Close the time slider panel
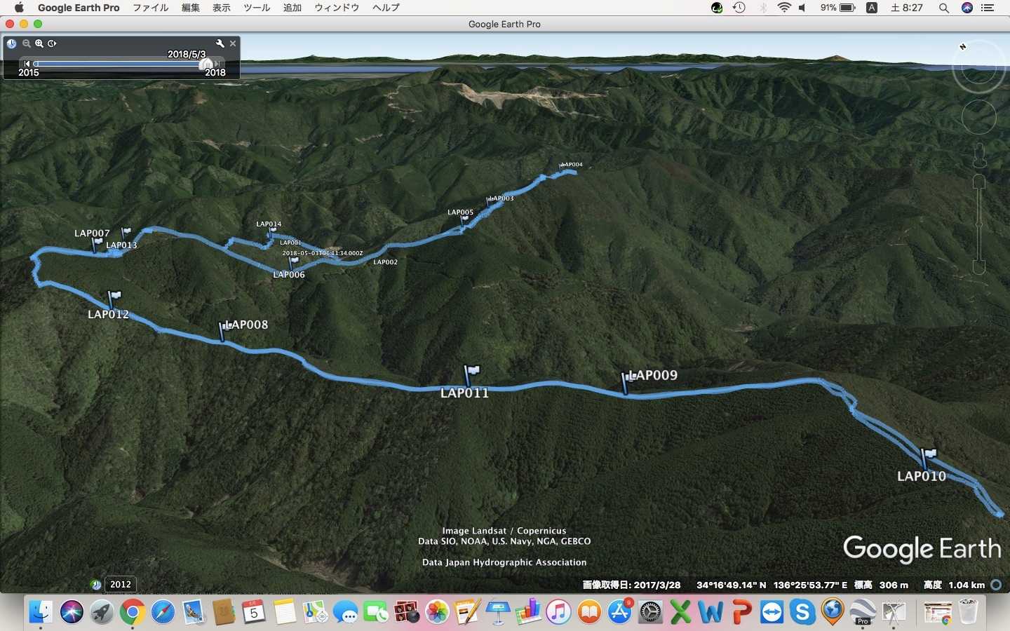Viewport: 1010px width, 631px height. pos(233,43)
